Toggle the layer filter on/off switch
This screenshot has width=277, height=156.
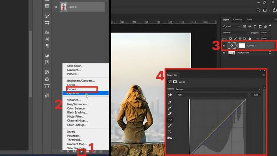(x=270, y=26)
